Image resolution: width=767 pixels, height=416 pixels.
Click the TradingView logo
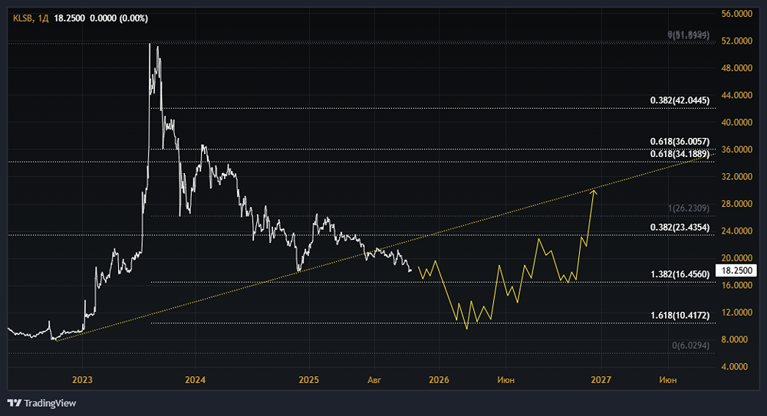coord(42,403)
